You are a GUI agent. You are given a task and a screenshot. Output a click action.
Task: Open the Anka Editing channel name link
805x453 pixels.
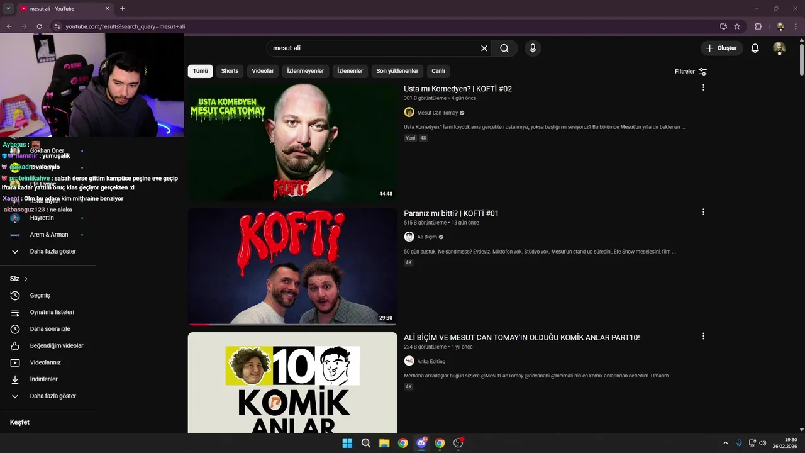(x=431, y=362)
